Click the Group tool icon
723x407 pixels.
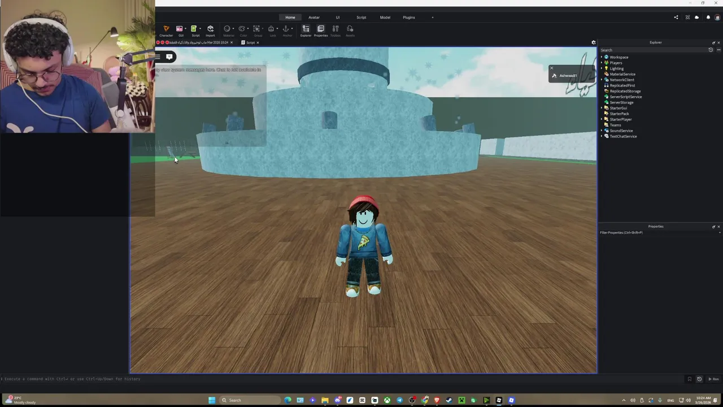coord(256,29)
